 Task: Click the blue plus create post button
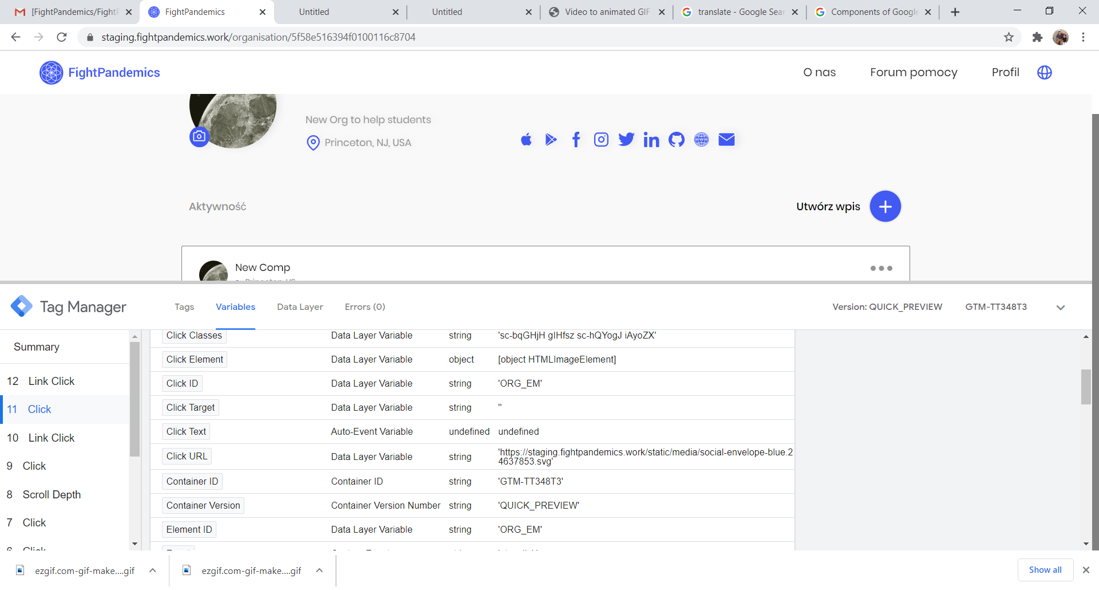(885, 206)
